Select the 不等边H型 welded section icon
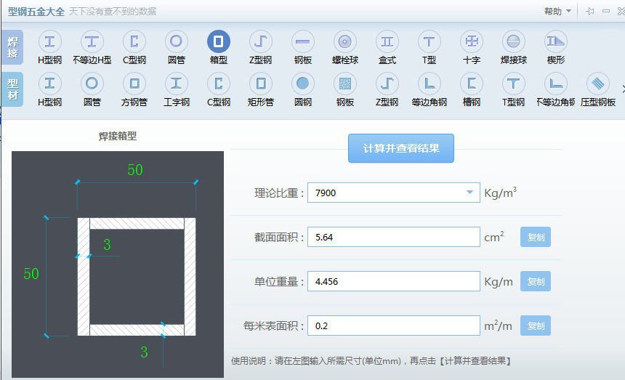The height and width of the screenshot is (380, 625). 92,42
